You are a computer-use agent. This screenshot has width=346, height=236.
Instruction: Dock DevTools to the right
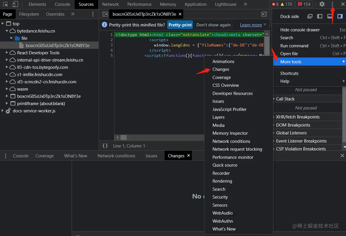click(x=340, y=16)
